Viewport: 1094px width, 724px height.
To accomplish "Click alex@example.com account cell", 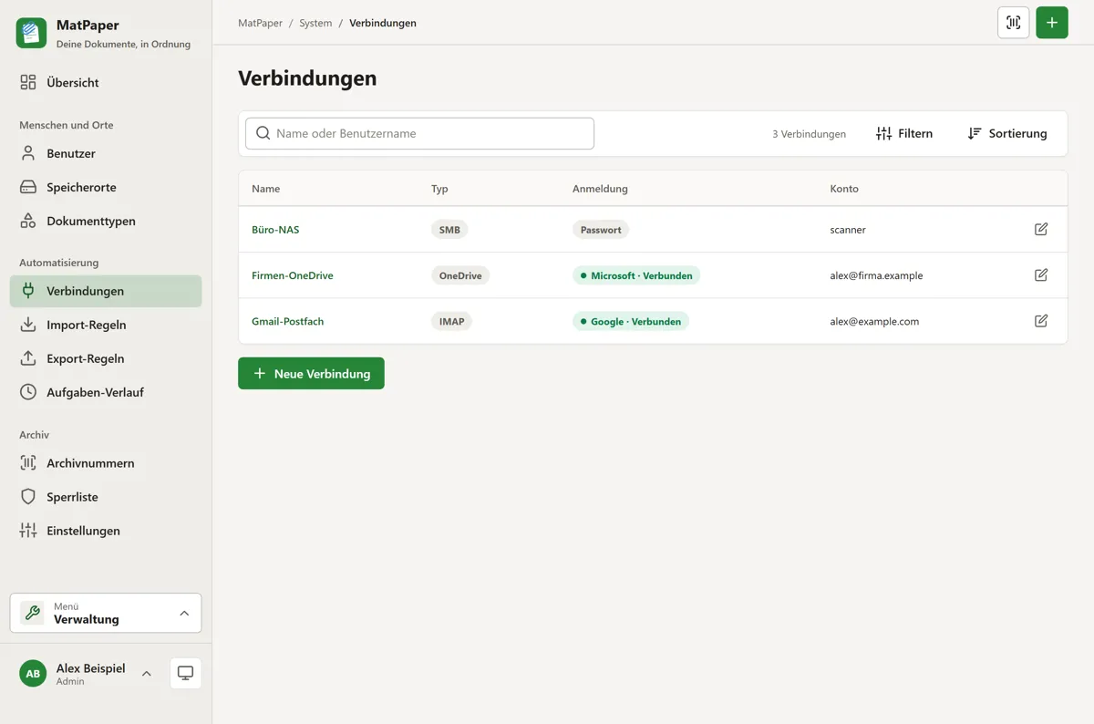I will (x=874, y=321).
